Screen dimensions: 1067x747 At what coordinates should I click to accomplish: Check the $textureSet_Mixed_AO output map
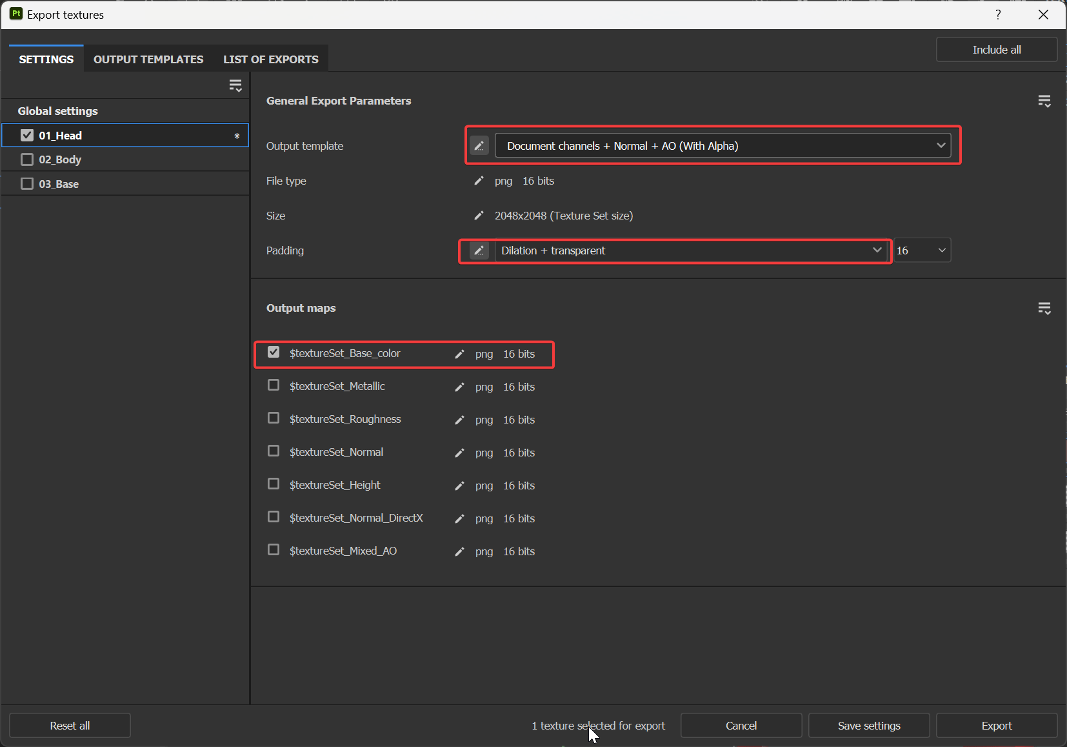(274, 549)
